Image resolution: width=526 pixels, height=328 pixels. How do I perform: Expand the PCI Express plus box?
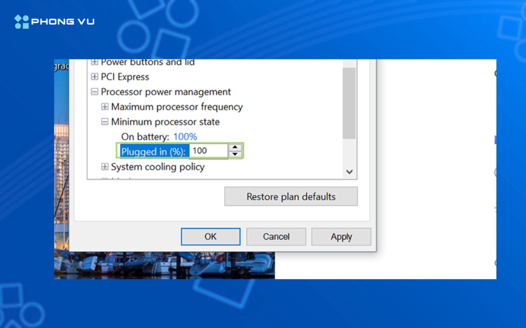[x=95, y=77]
